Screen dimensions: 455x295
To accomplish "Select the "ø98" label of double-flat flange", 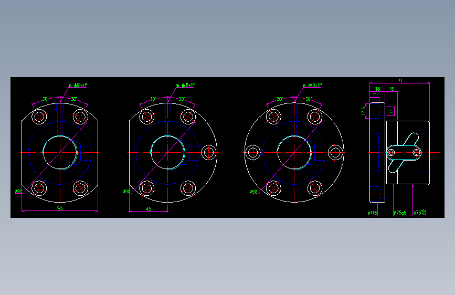I will click(x=18, y=192).
